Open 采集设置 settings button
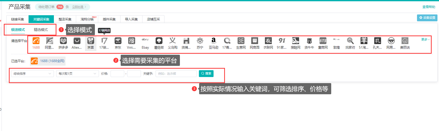 [427, 18]
